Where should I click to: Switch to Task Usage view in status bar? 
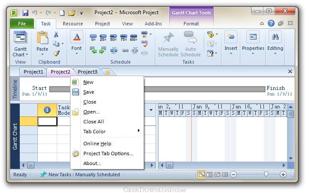(209, 175)
